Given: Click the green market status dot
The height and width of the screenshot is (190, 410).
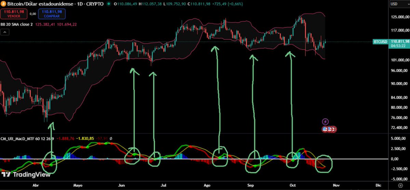Looking at the screenshot, I should pos(108,4).
